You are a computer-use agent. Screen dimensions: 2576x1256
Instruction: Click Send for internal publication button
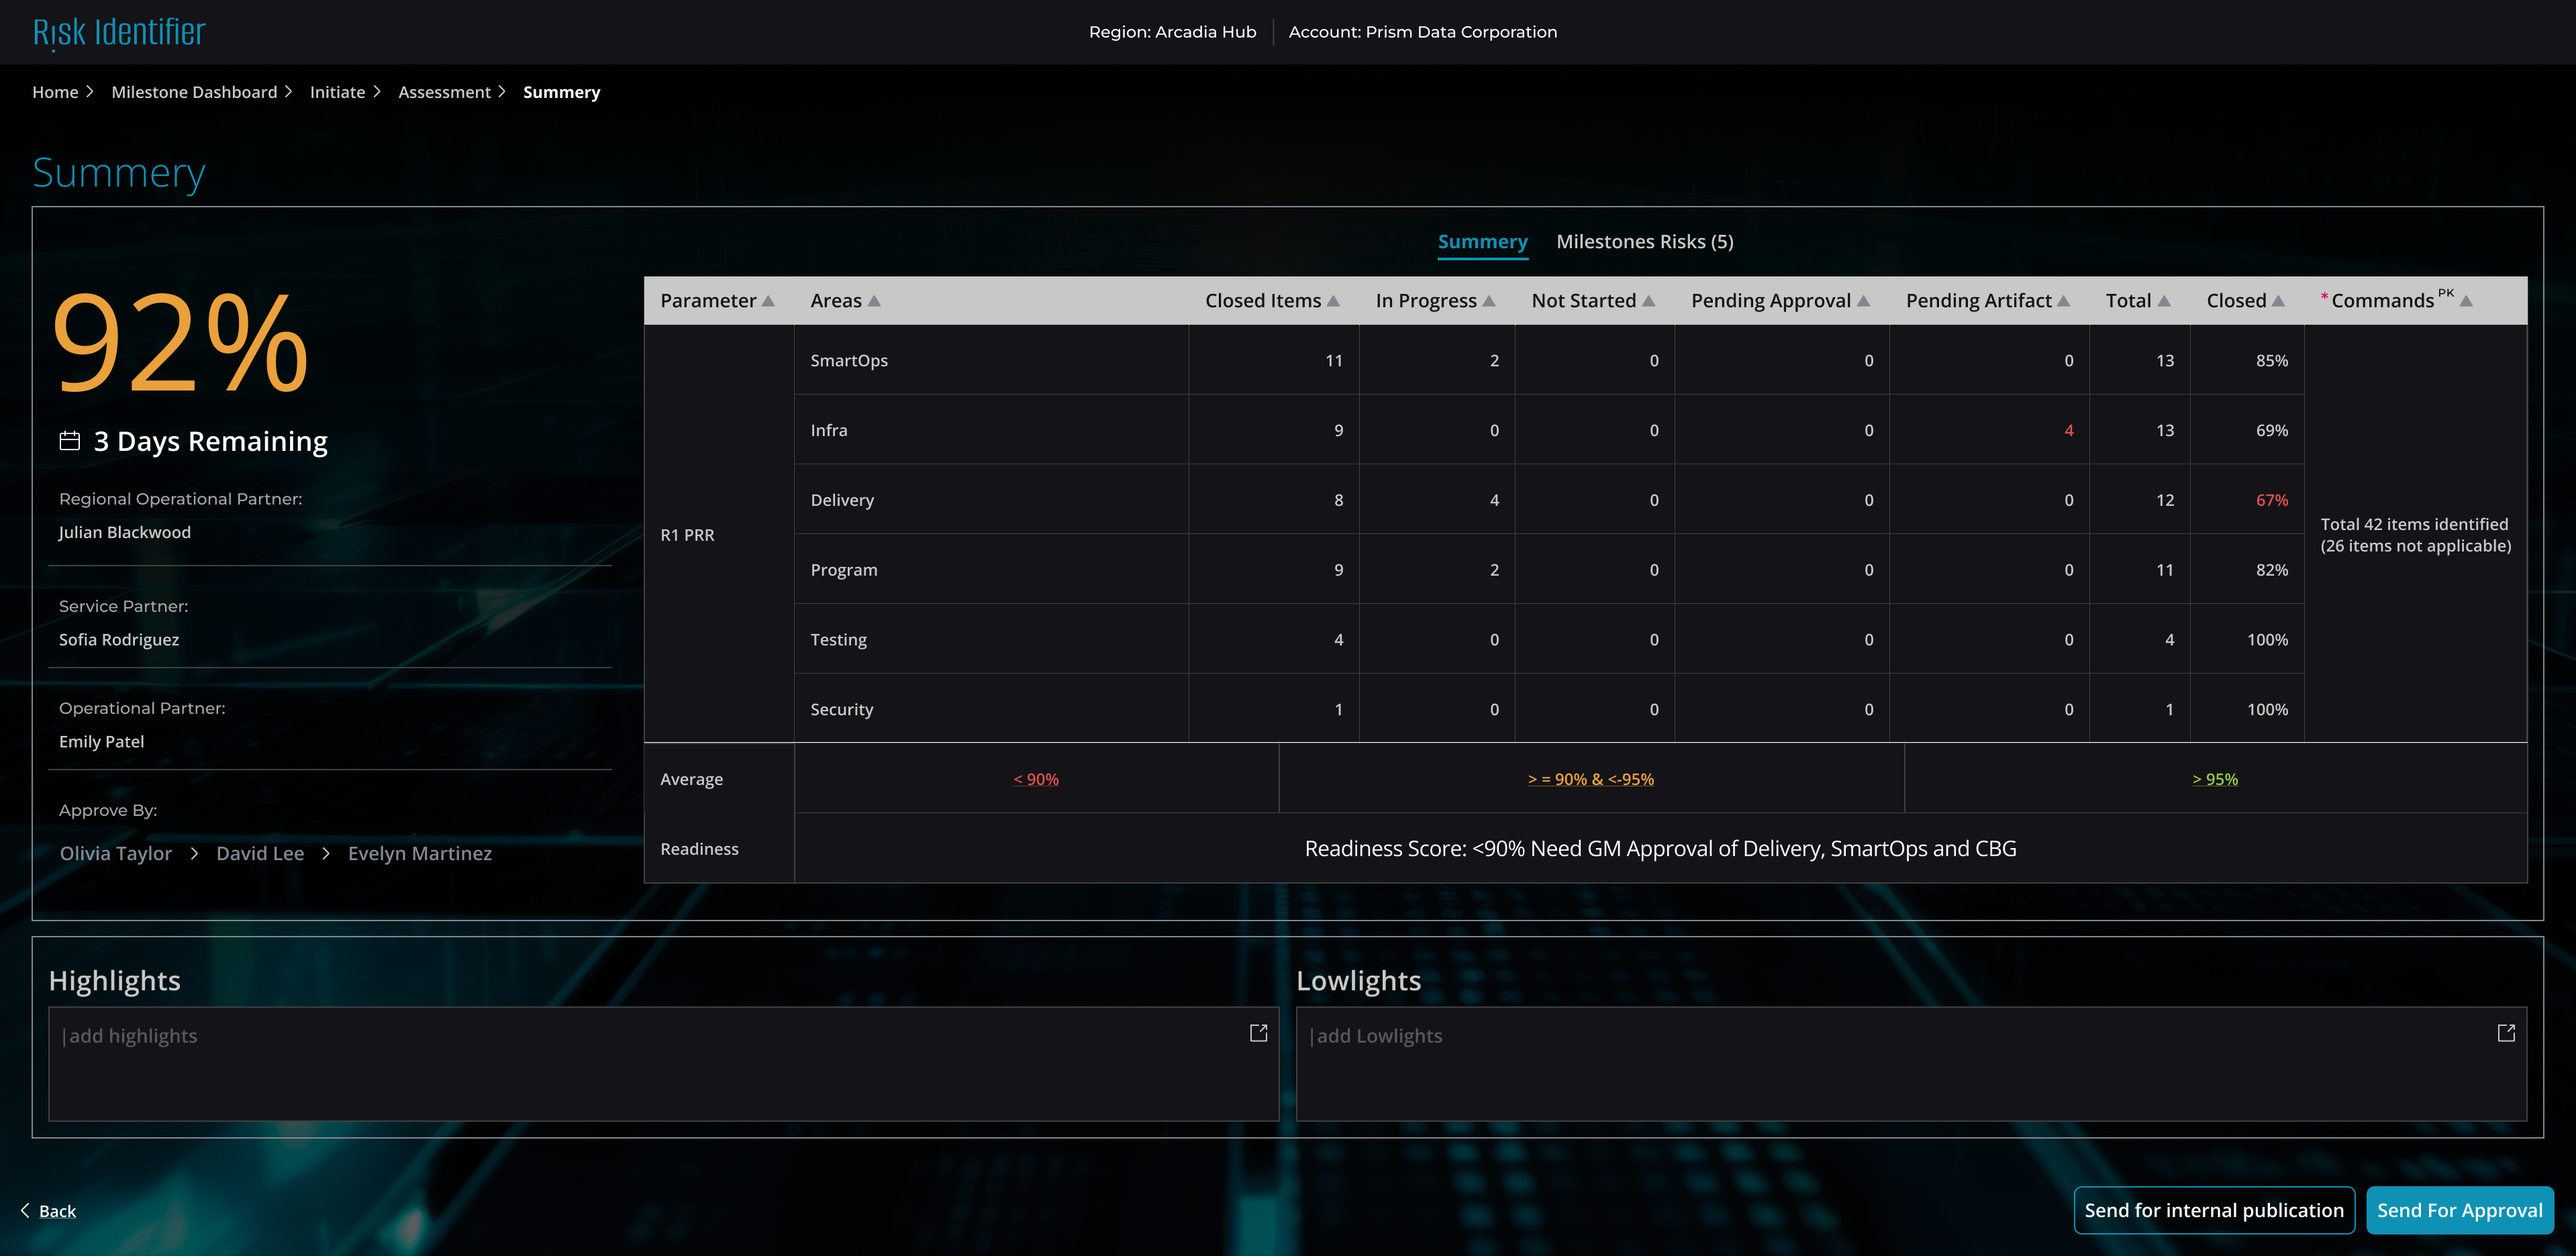(2213, 1210)
